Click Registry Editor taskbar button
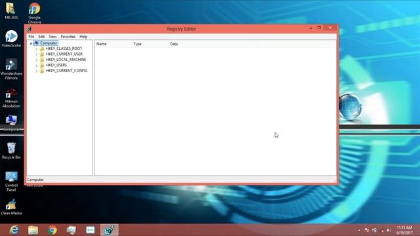 coord(110,230)
